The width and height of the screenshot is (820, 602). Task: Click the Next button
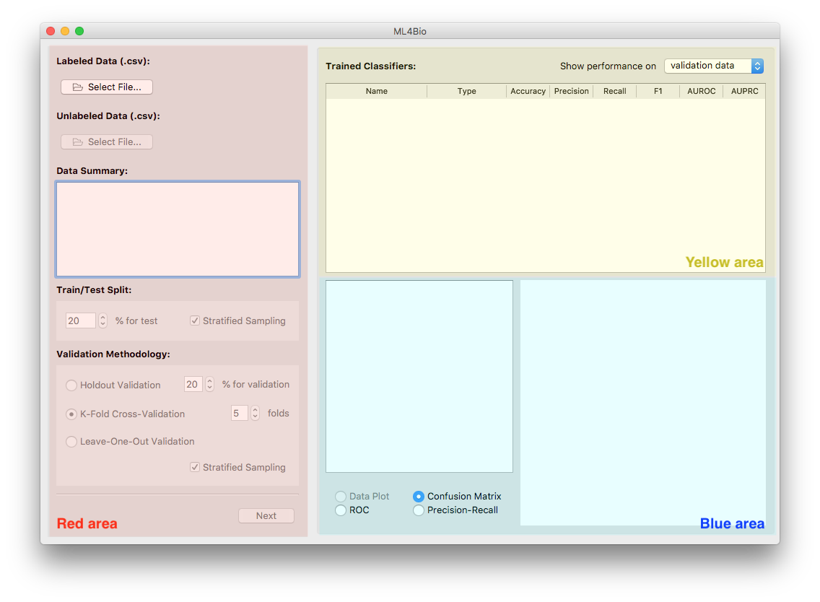(x=266, y=516)
